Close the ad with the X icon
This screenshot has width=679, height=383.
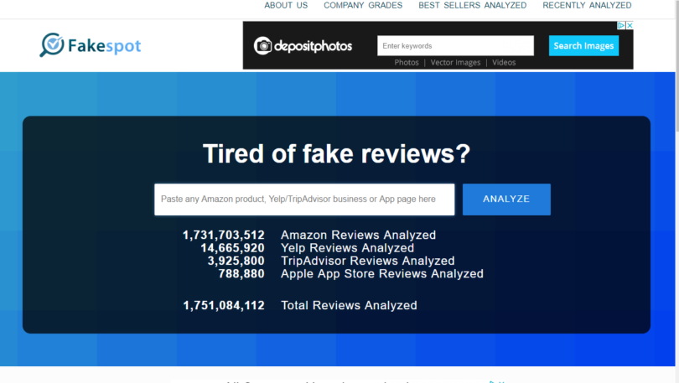click(630, 26)
